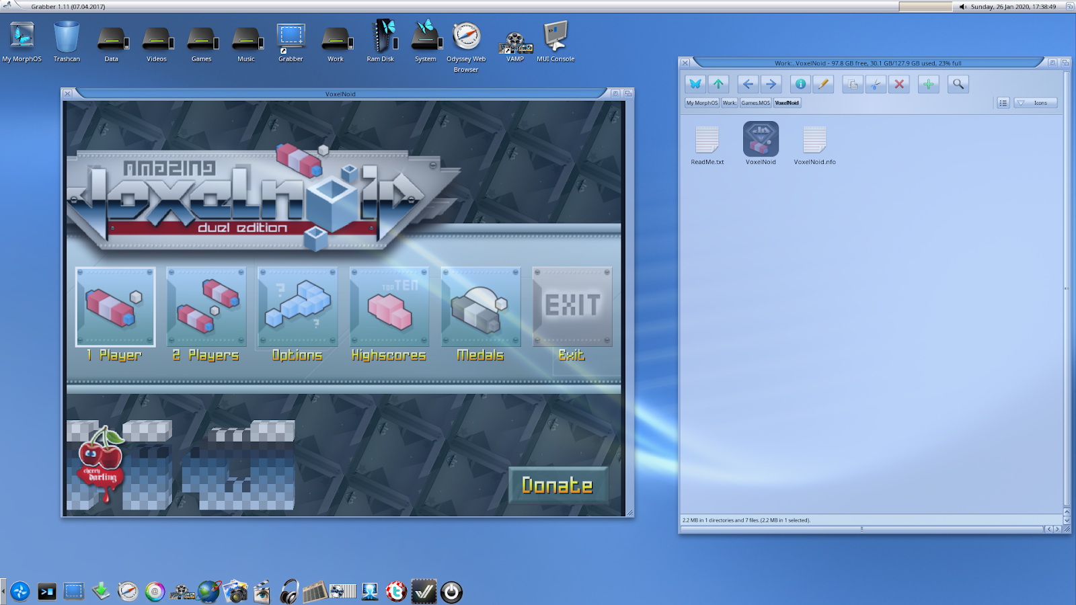Screen dimensions: 1076x605
Task: Click the power button icon in dock
Action: point(451,592)
